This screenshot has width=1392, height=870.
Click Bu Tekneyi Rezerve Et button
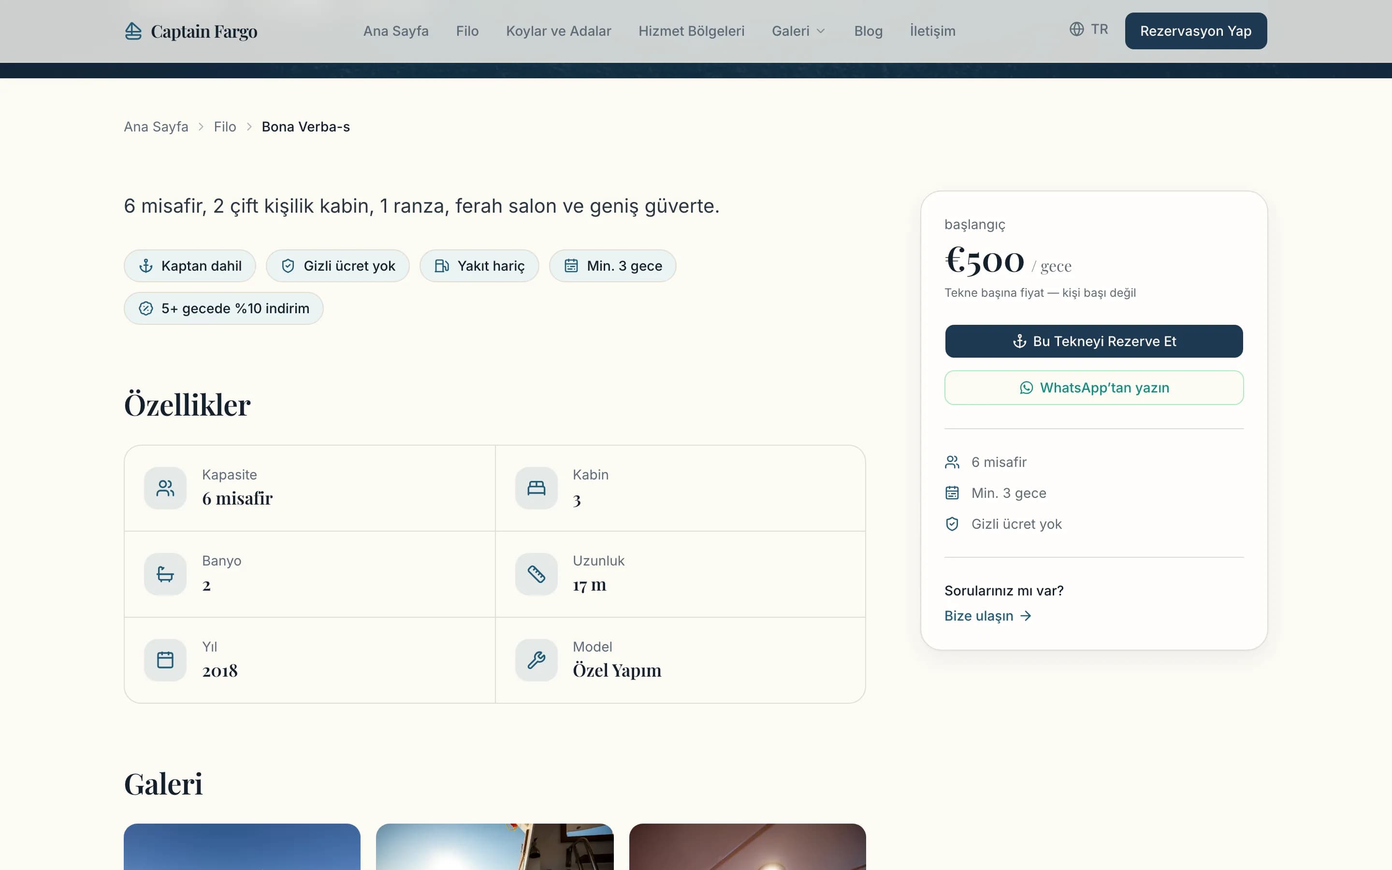pyautogui.click(x=1093, y=341)
